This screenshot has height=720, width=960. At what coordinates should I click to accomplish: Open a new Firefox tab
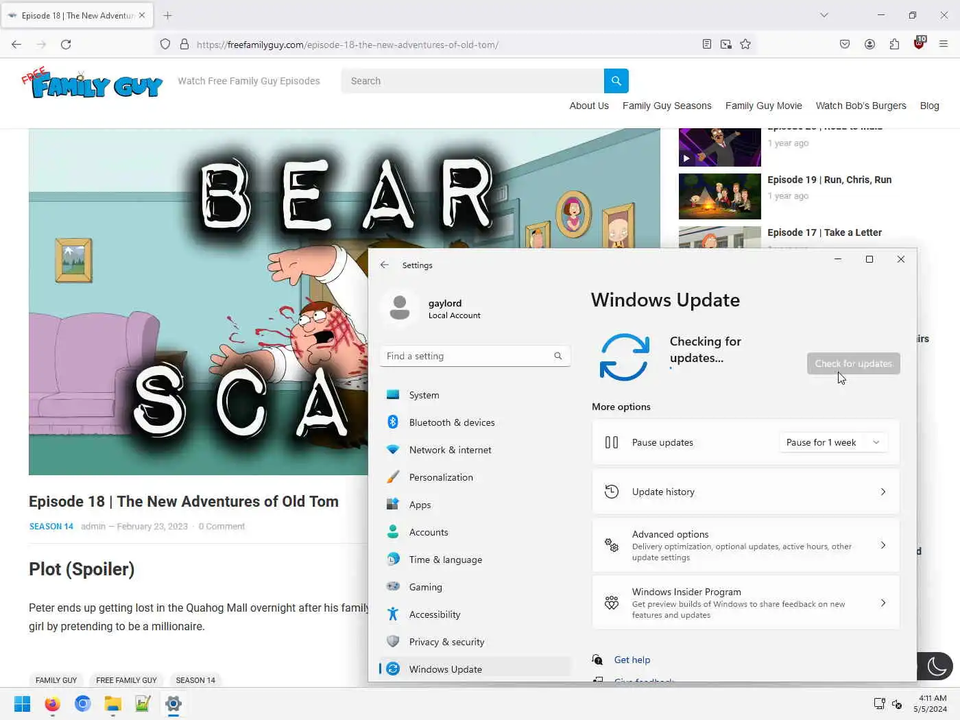(168, 15)
